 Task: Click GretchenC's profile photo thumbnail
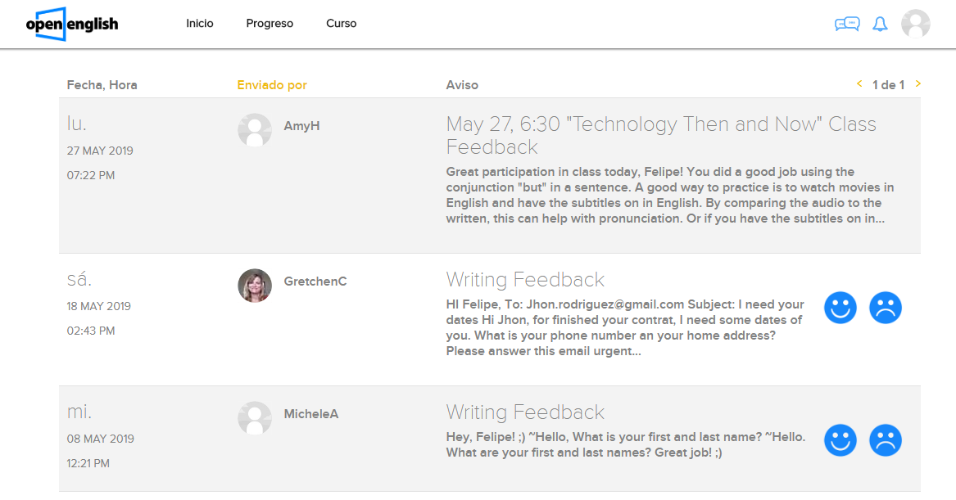coord(255,286)
